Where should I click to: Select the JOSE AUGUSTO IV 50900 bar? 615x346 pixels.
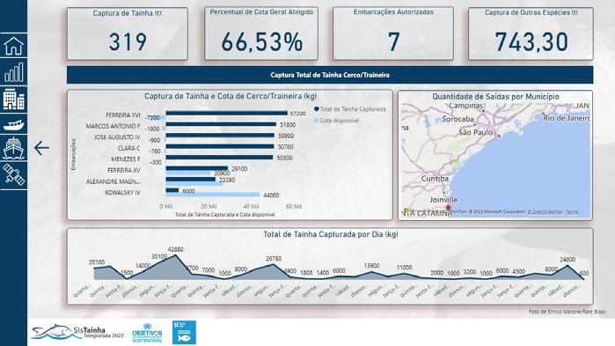point(220,136)
